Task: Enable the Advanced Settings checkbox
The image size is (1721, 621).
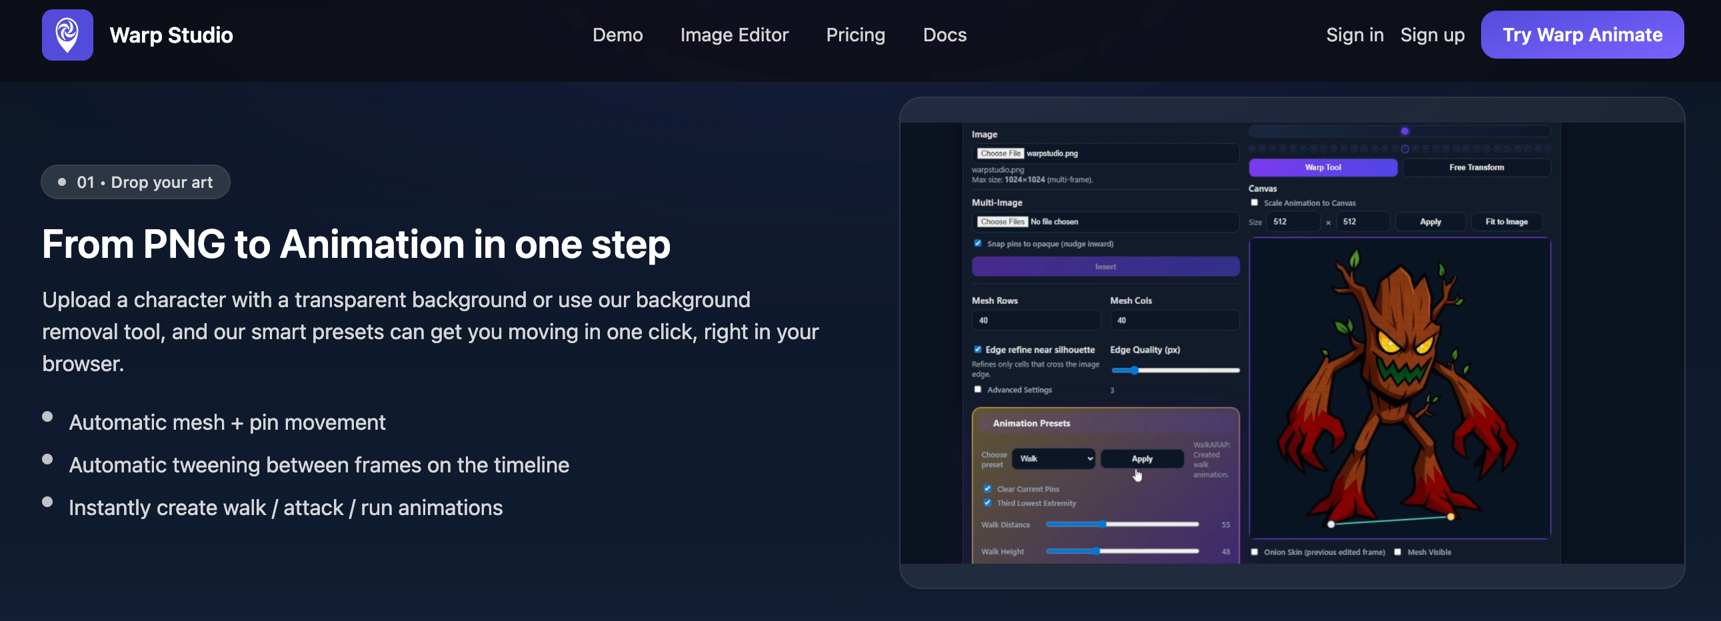Action: pos(978,389)
